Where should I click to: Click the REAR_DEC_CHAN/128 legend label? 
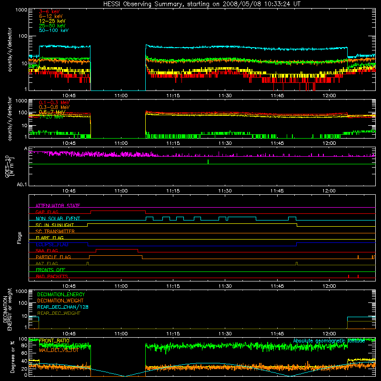(63, 307)
